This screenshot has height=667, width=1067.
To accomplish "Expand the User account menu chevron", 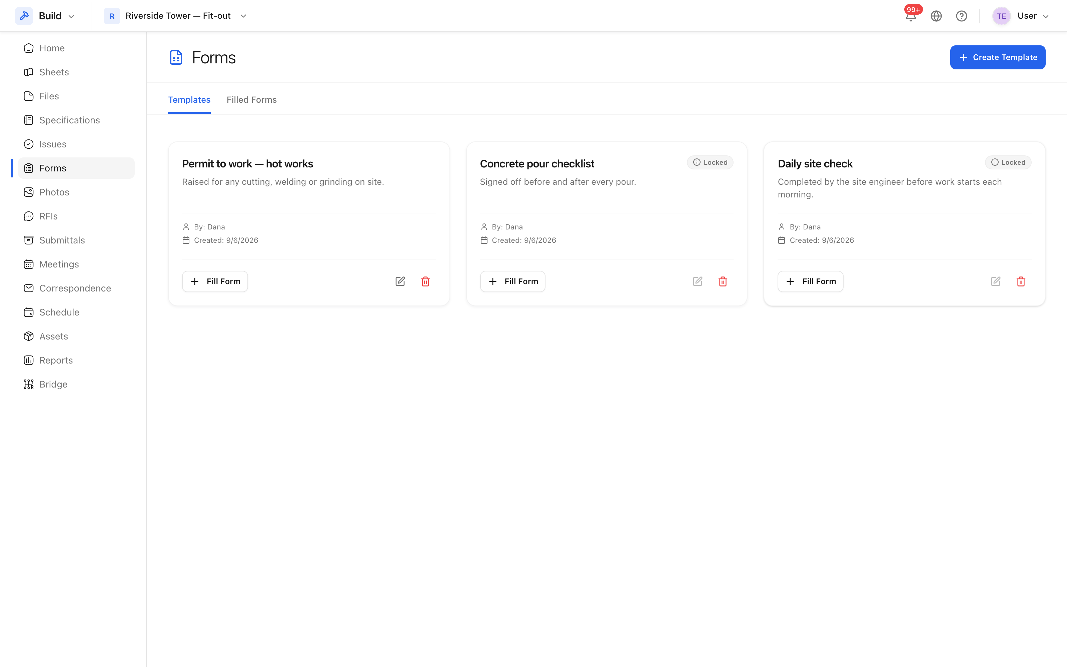I will tap(1045, 16).
